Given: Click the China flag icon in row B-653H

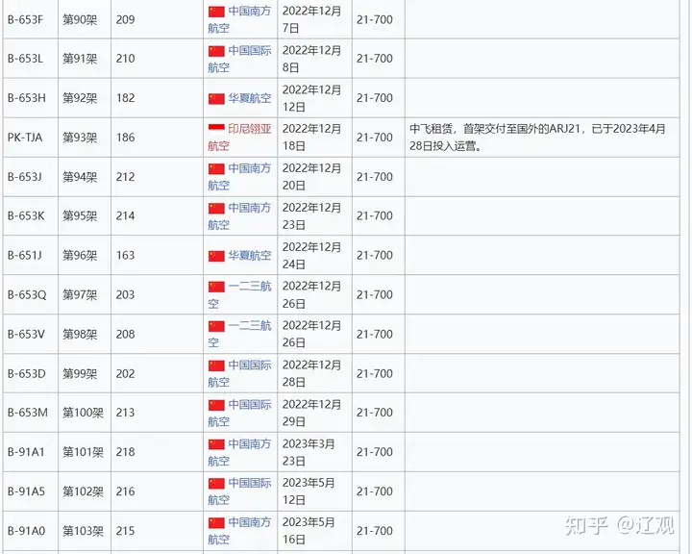Looking at the screenshot, I should pos(216,98).
